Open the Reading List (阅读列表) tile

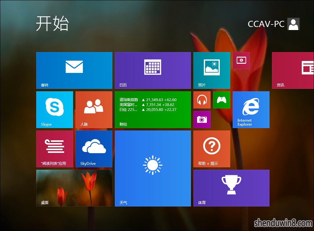pyautogui.click(x=54, y=149)
